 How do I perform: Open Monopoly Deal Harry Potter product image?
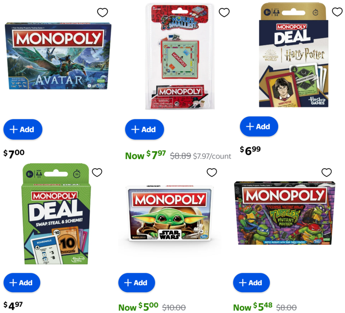coord(294,55)
